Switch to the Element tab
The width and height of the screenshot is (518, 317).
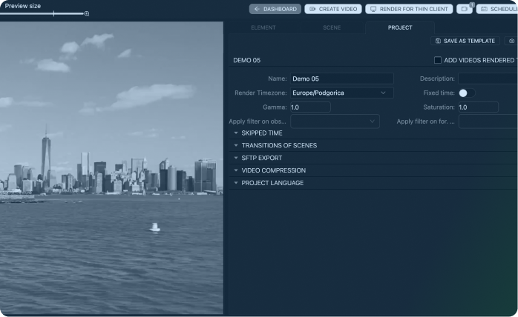[263, 27]
